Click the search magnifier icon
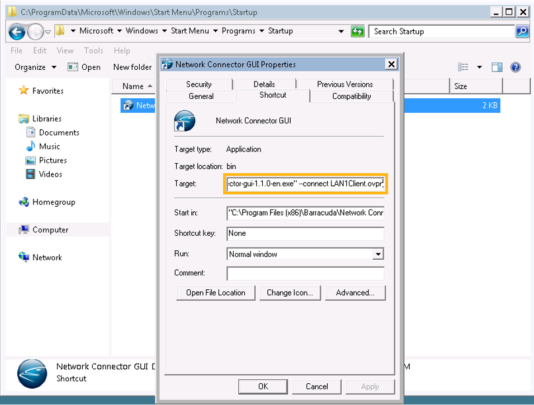Image resolution: width=534 pixels, height=405 pixels. pos(522,31)
